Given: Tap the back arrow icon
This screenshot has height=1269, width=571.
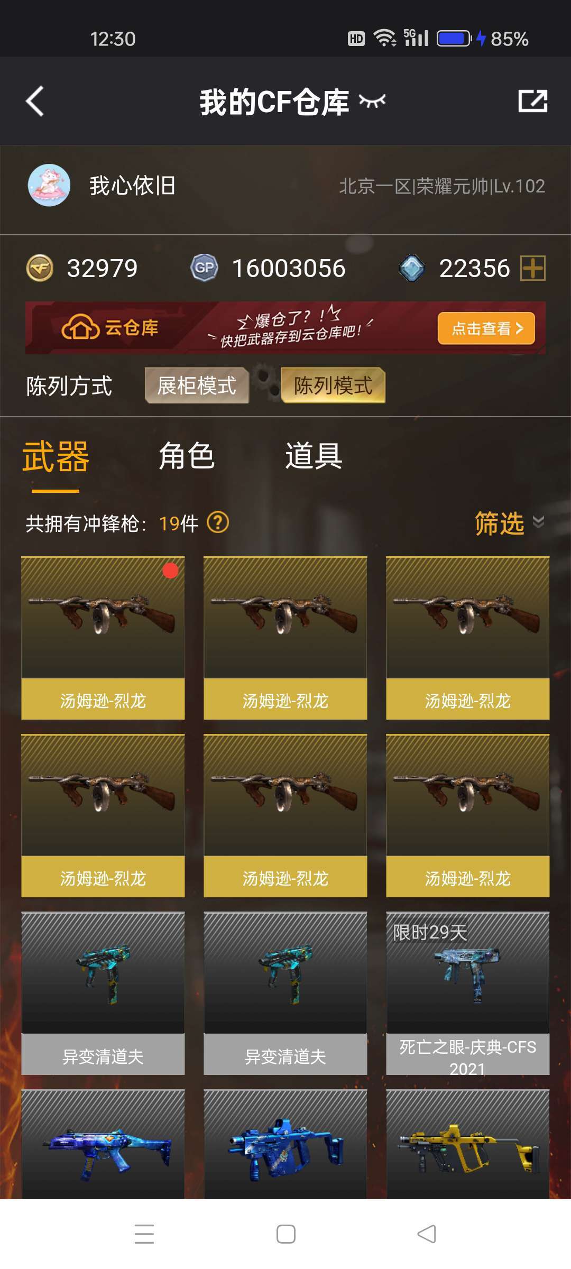Looking at the screenshot, I should coord(35,101).
